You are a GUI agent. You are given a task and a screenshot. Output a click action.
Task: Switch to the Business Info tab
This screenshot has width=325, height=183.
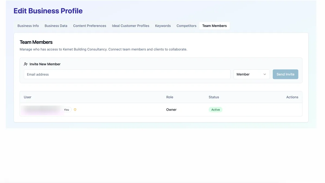pyautogui.click(x=28, y=26)
